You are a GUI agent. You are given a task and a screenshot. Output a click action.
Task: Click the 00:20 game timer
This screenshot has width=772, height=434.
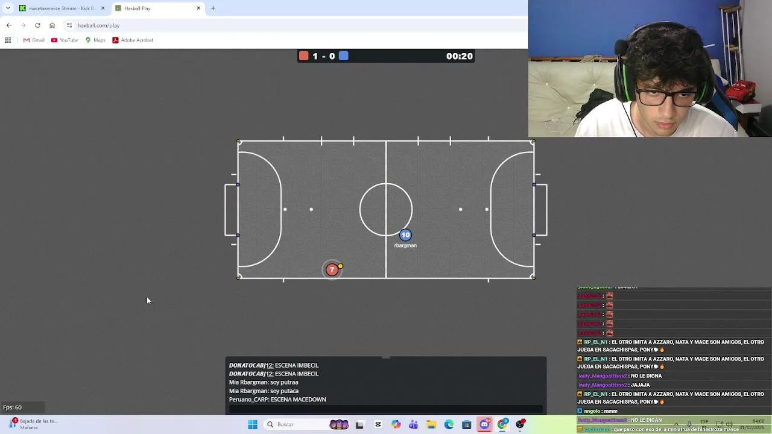point(459,56)
